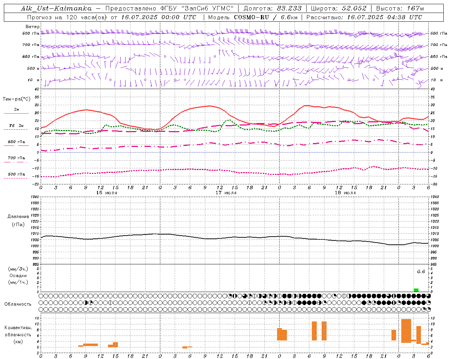Click the (мм/1ч.) precipitation unit label
This screenshot has width=449, height=359.
[18, 282]
